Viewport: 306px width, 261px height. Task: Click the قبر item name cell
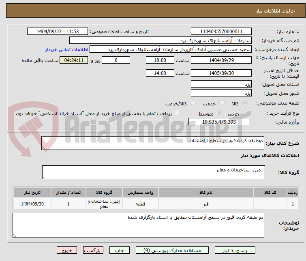pos(206,204)
